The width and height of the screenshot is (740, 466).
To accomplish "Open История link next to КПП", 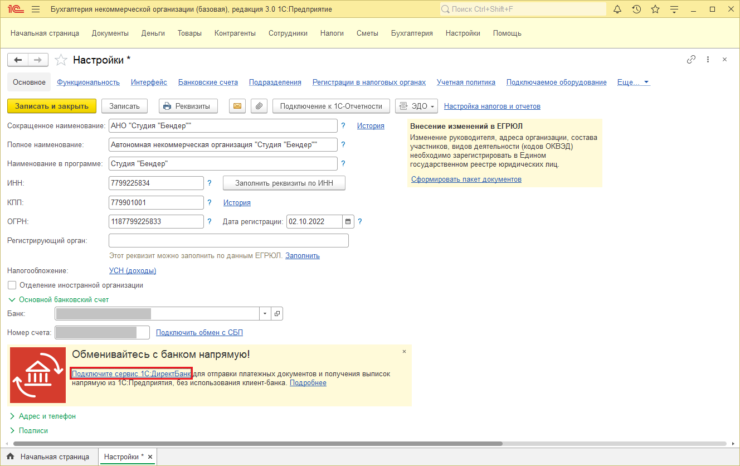I will coord(237,203).
